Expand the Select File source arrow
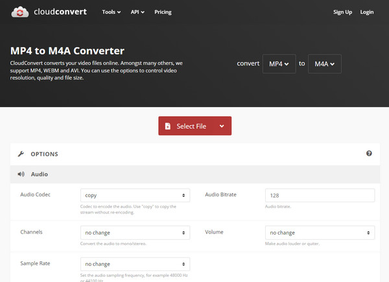The image size is (389, 282). coord(222,126)
